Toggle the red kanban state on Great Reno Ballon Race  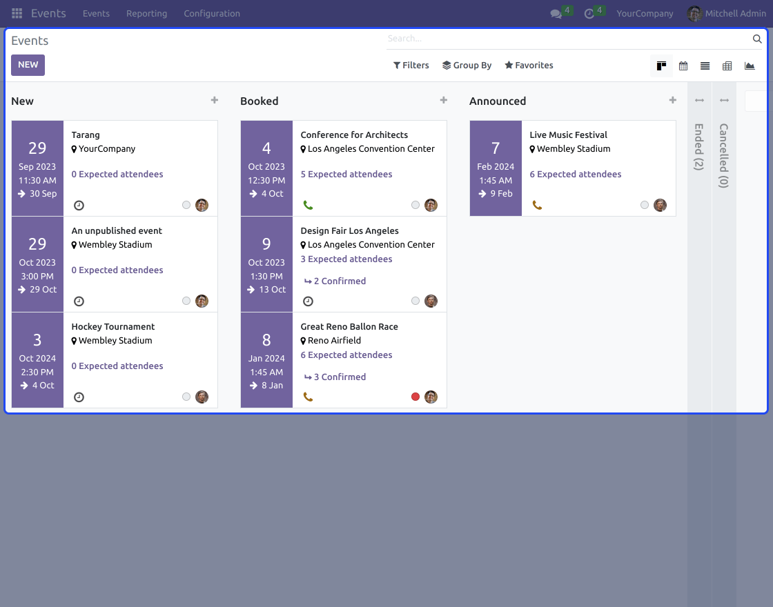coord(415,397)
